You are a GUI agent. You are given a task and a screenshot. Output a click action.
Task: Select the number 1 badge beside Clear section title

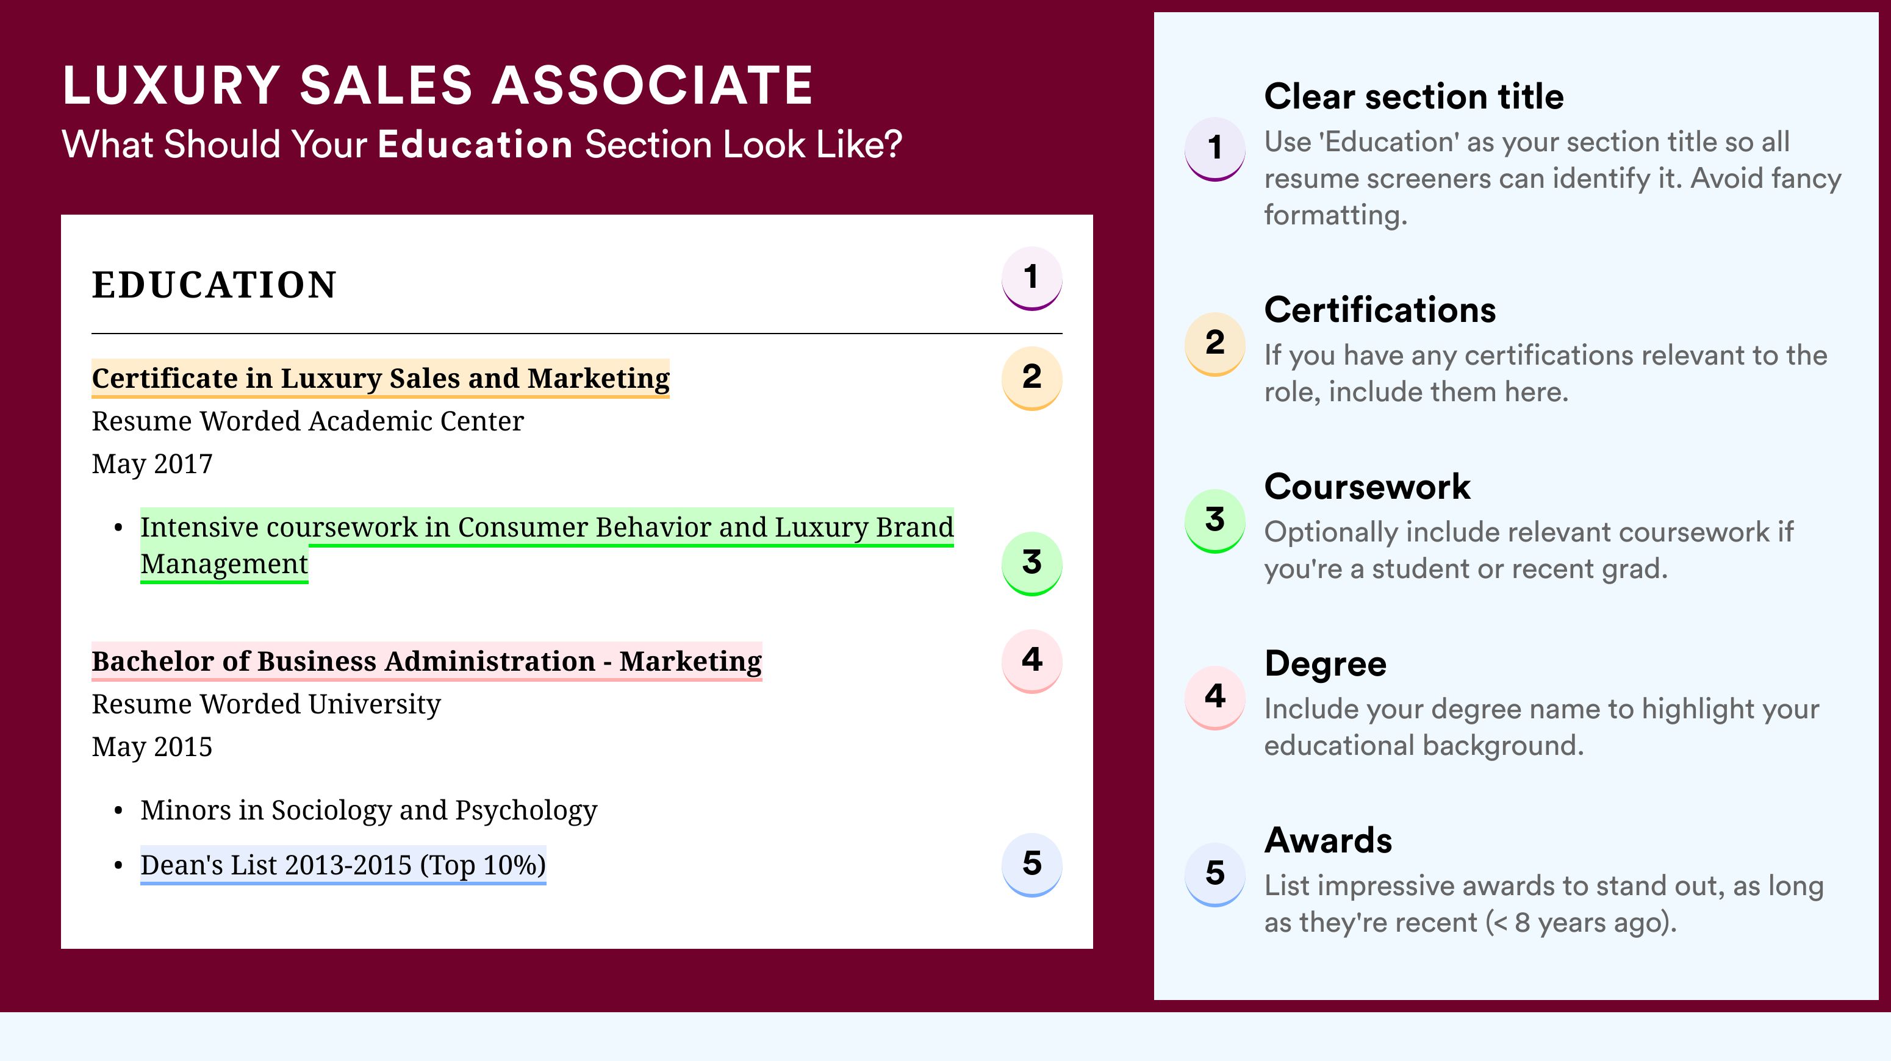[1214, 149]
